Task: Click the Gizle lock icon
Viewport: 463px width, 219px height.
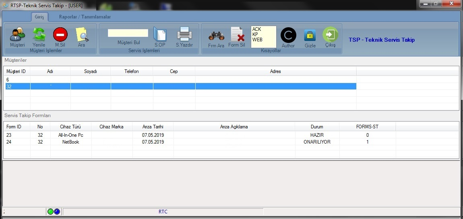Action: coord(310,35)
